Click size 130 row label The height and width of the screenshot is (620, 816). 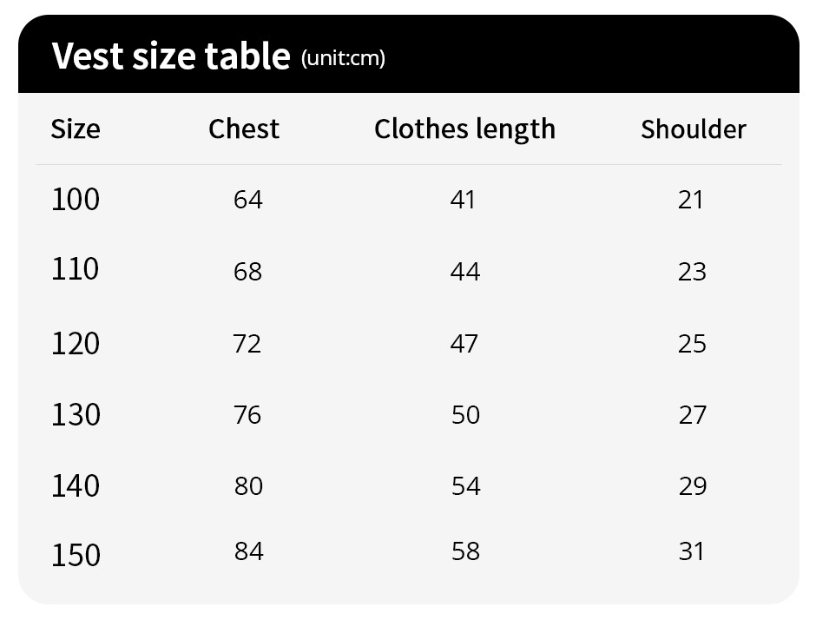tap(76, 415)
